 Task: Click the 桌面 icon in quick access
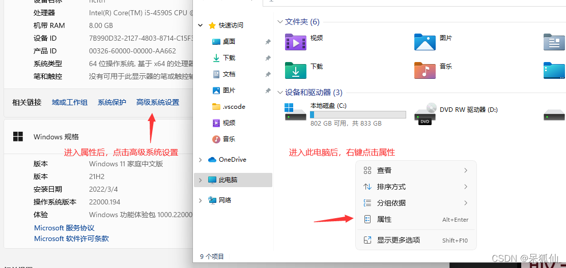(x=216, y=42)
